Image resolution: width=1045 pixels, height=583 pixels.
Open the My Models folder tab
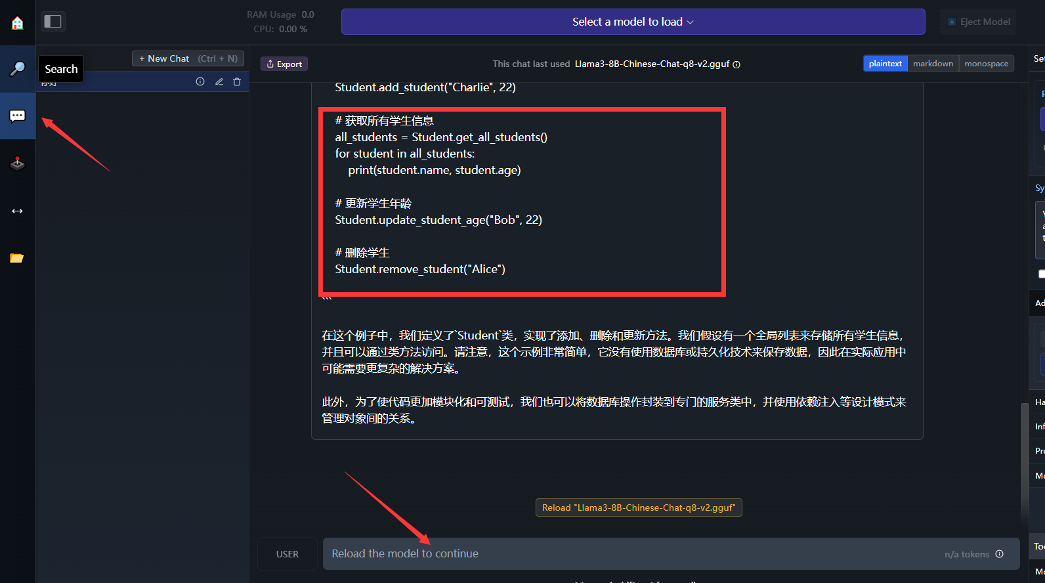click(18, 258)
